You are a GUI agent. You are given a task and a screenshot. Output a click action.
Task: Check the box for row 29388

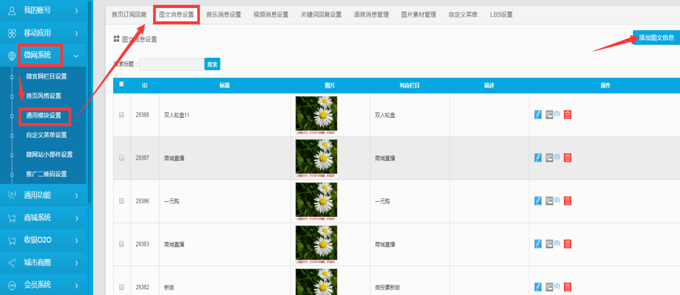[x=121, y=115]
